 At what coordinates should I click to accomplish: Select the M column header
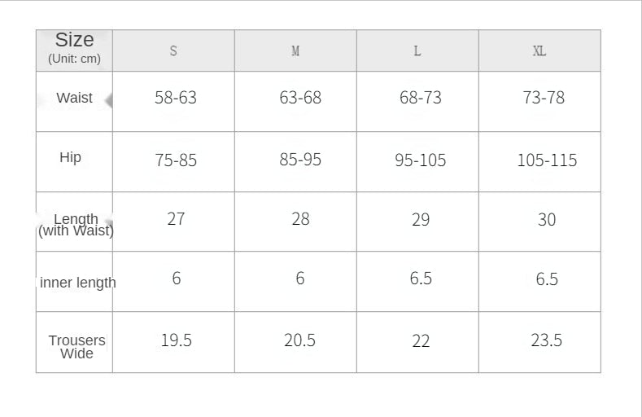pyautogui.click(x=295, y=51)
